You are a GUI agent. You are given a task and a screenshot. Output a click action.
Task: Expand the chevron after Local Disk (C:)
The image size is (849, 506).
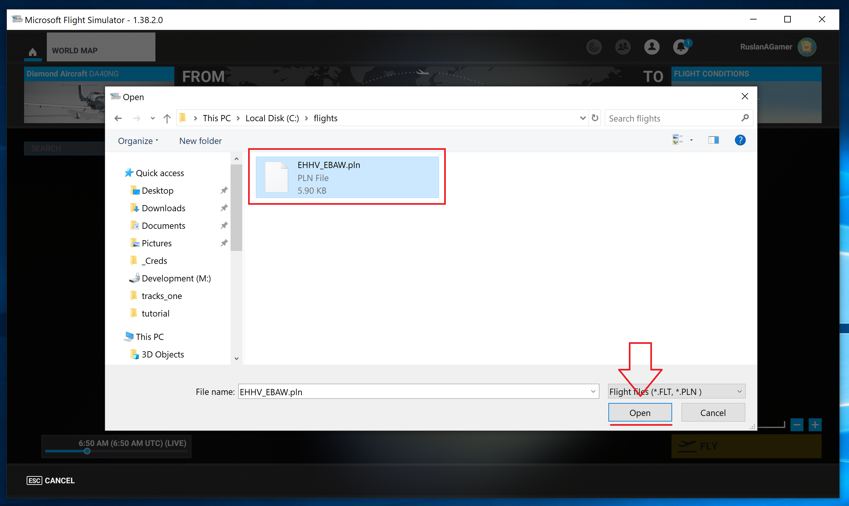tap(306, 118)
